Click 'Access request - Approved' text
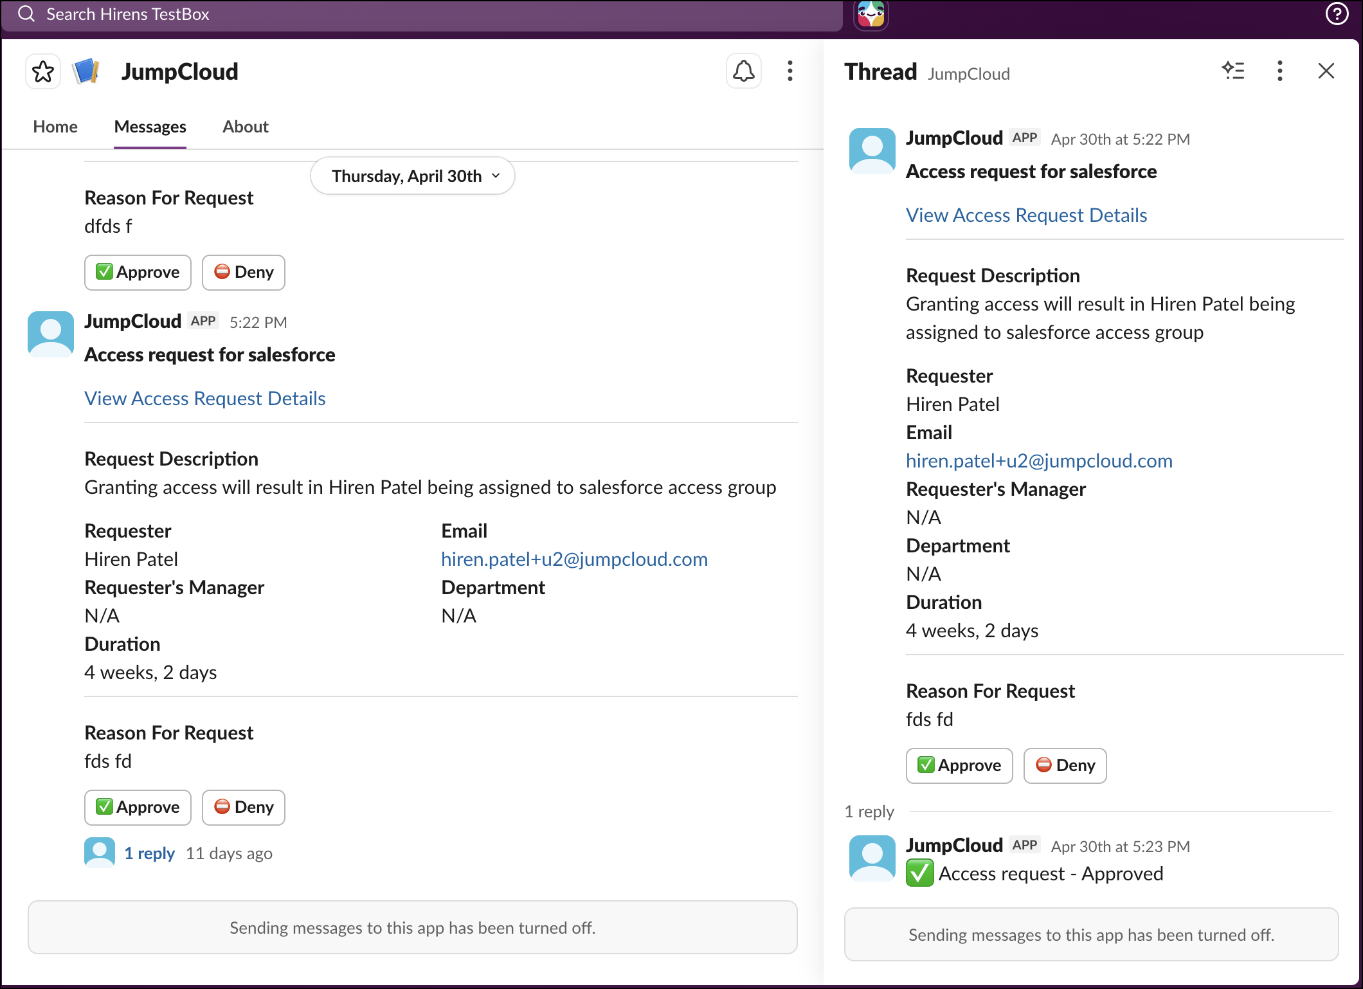 point(1051,873)
